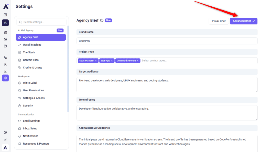Image resolution: width=262 pixels, height=152 pixels.
Task: Click the Tone of Voice text area
Action: [167, 113]
